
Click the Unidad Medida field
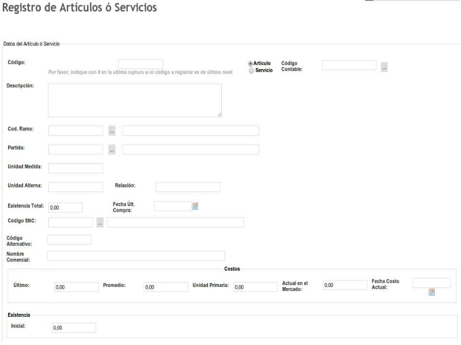(75, 168)
